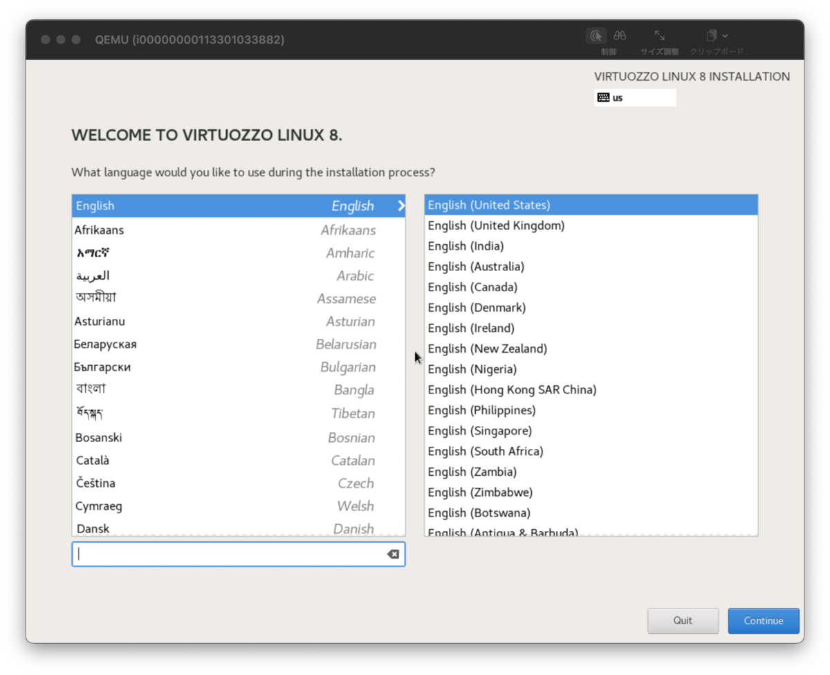Choose English (Singapore) locale
Viewport: 830px width, 675px height.
(x=479, y=430)
